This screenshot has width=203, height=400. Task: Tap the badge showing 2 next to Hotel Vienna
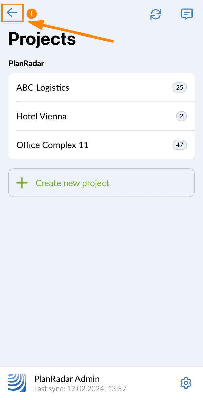(181, 116)
